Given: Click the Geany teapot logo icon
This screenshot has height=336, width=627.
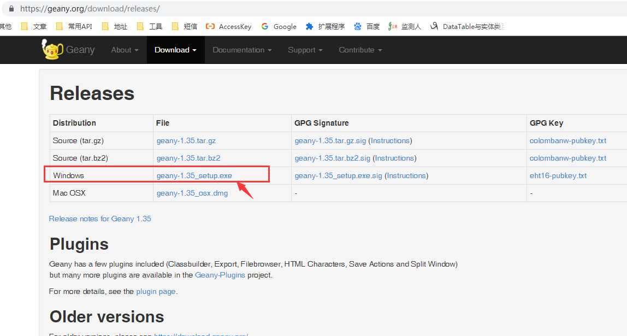Looking at the screenshot, I should [x=52, y=50].
